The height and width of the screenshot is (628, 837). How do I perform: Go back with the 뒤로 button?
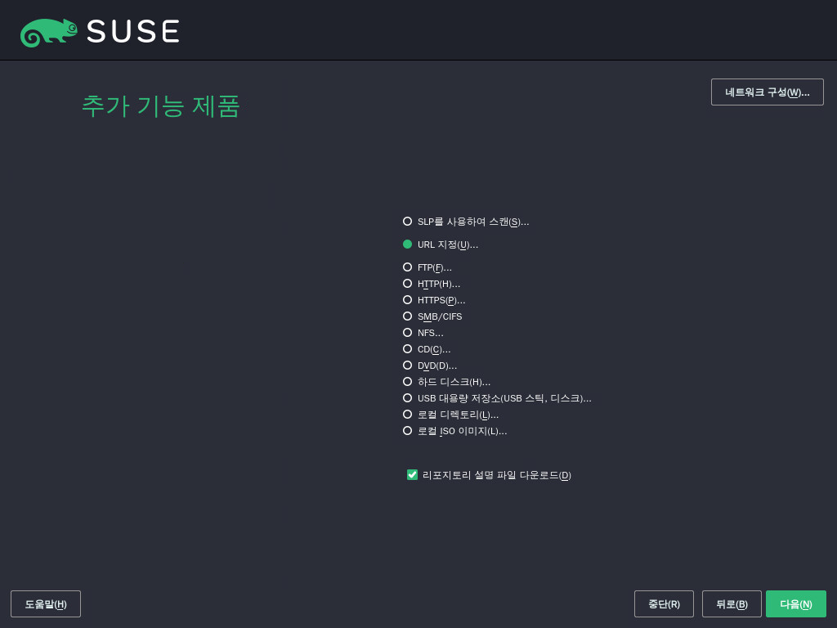[732, 604]
